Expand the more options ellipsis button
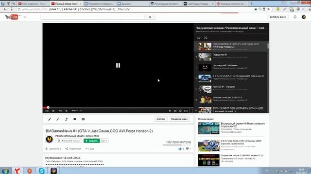This screenshot has width=311, height=174. 89,149
